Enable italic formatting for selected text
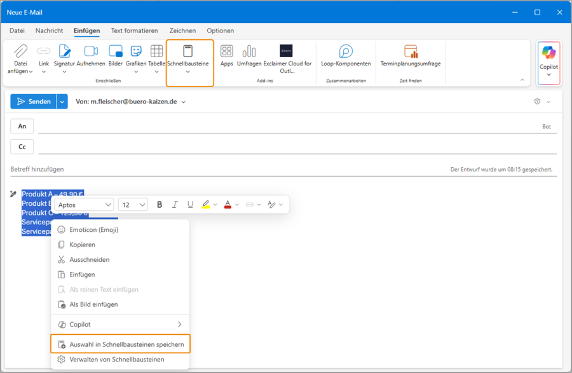Viewport: 572px width, 373px height. [175, 204]
